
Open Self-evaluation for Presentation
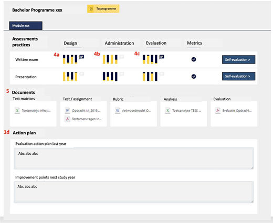click(238, 76)
